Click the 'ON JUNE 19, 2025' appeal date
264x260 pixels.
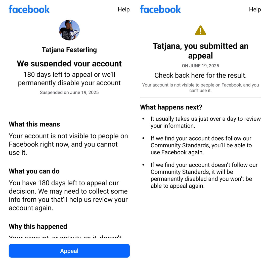pyautogui.click(x=200, y=66)
